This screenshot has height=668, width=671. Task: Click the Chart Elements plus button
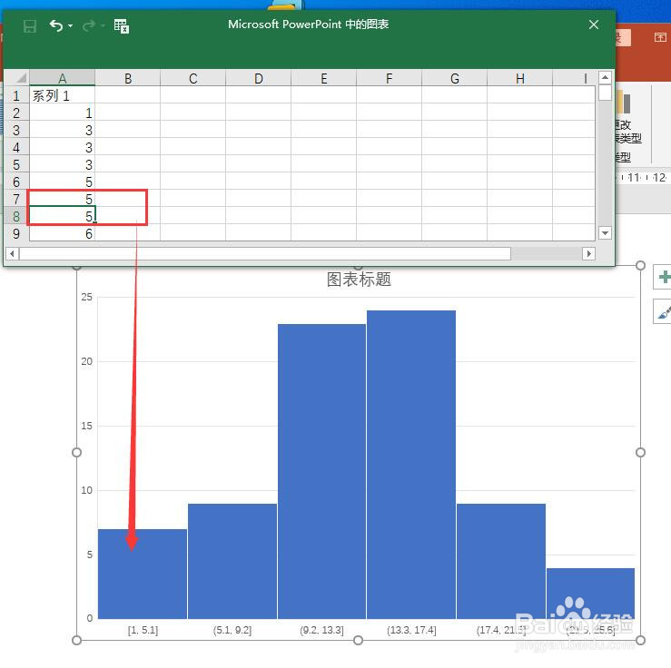coord(663,278)
